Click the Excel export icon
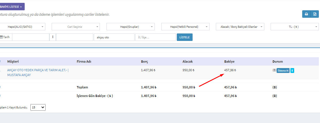 pos(315,14)
